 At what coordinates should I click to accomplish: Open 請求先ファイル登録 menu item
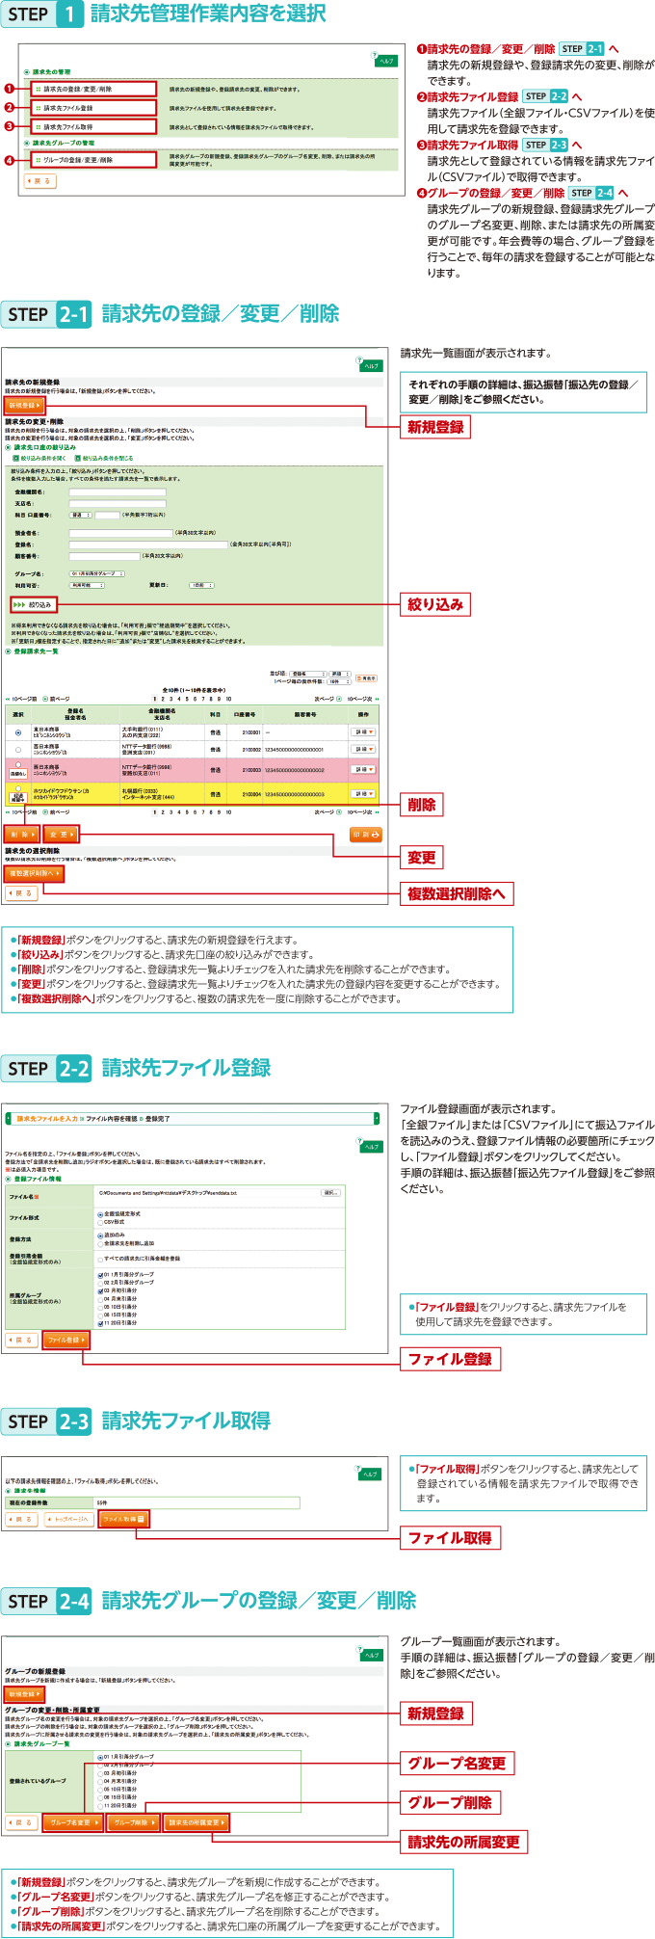pos(92,108)
